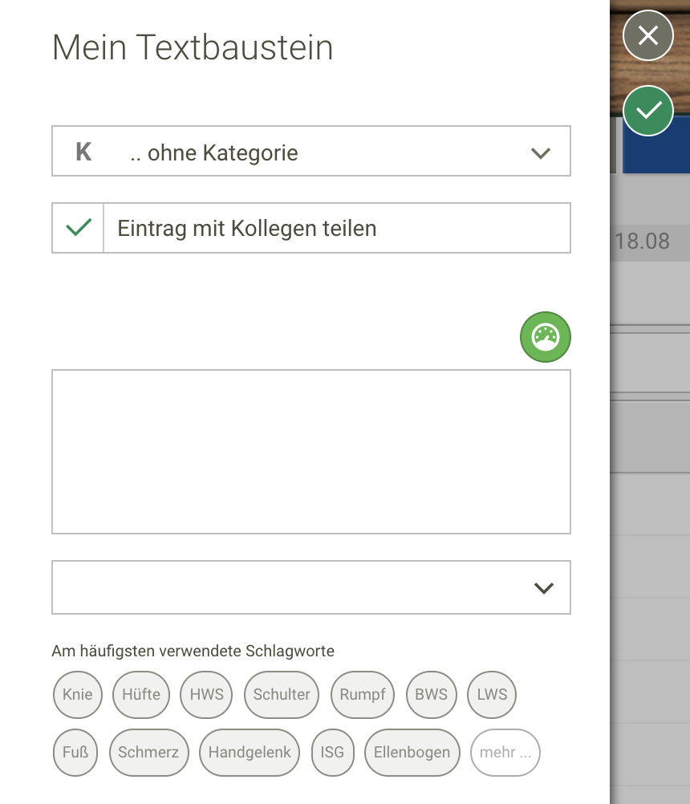Click the green speedometer icon
690x804 pixels.
pyautogui.click(x=545, y=337)
